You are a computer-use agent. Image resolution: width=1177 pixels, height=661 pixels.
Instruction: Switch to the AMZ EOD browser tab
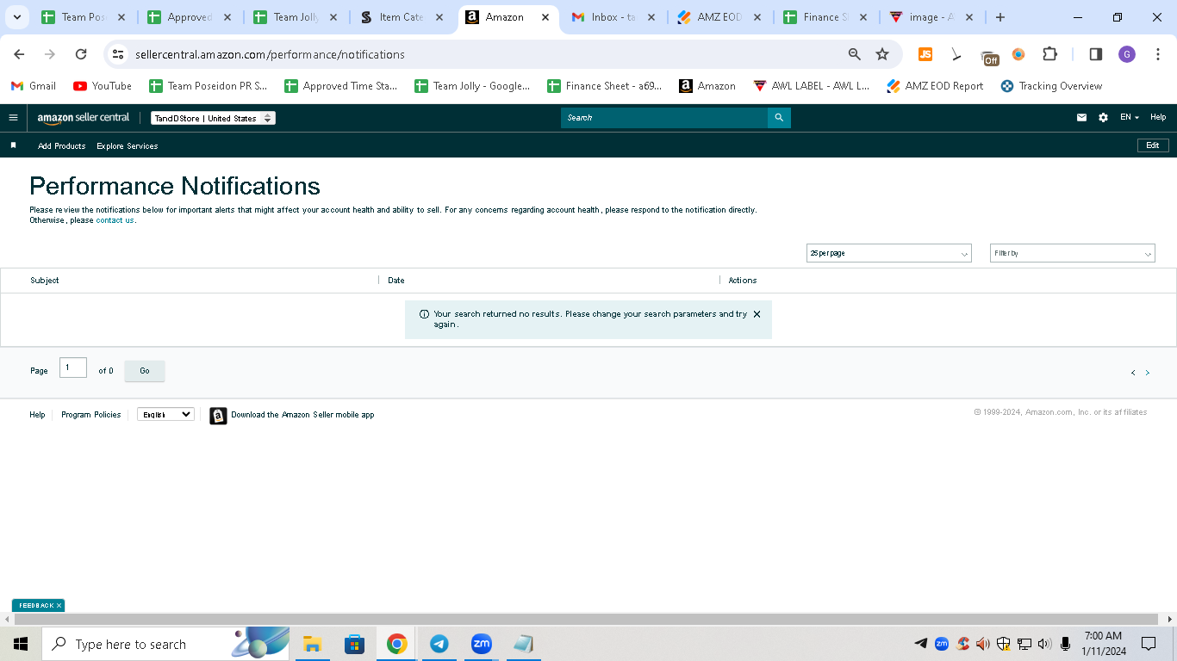click(719, 17)
